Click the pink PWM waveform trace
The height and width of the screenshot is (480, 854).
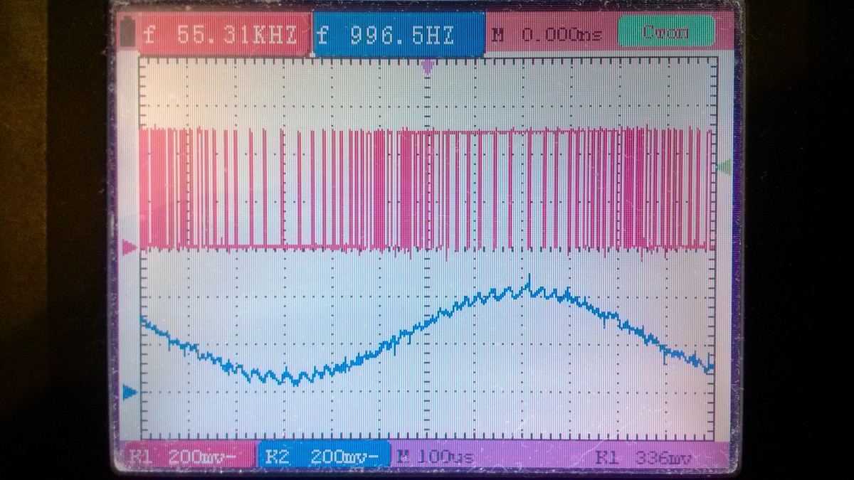click(427, 188)
